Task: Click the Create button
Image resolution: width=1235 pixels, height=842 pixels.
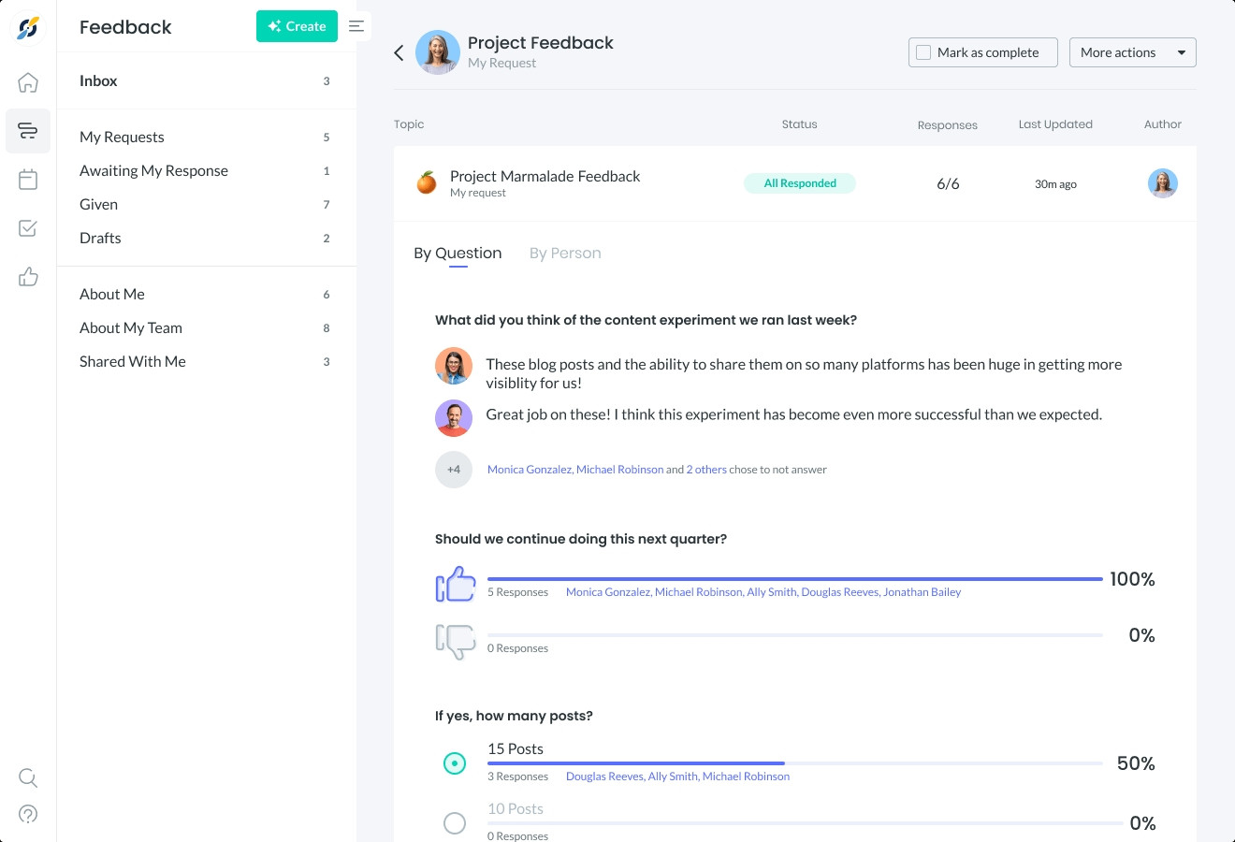Action: click(297, 26)
